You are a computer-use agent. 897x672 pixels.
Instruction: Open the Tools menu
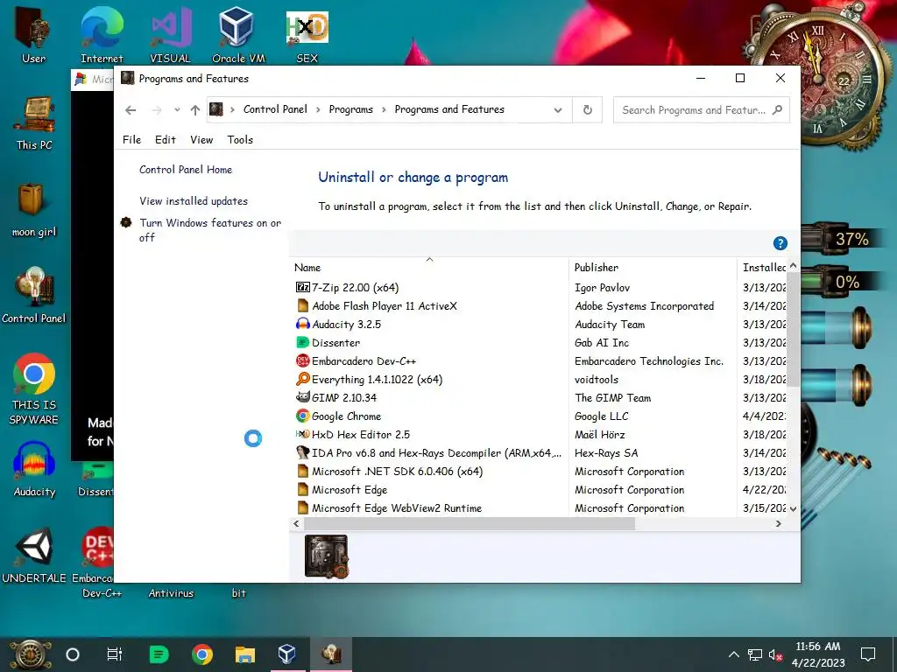click(x=240, y=139)
